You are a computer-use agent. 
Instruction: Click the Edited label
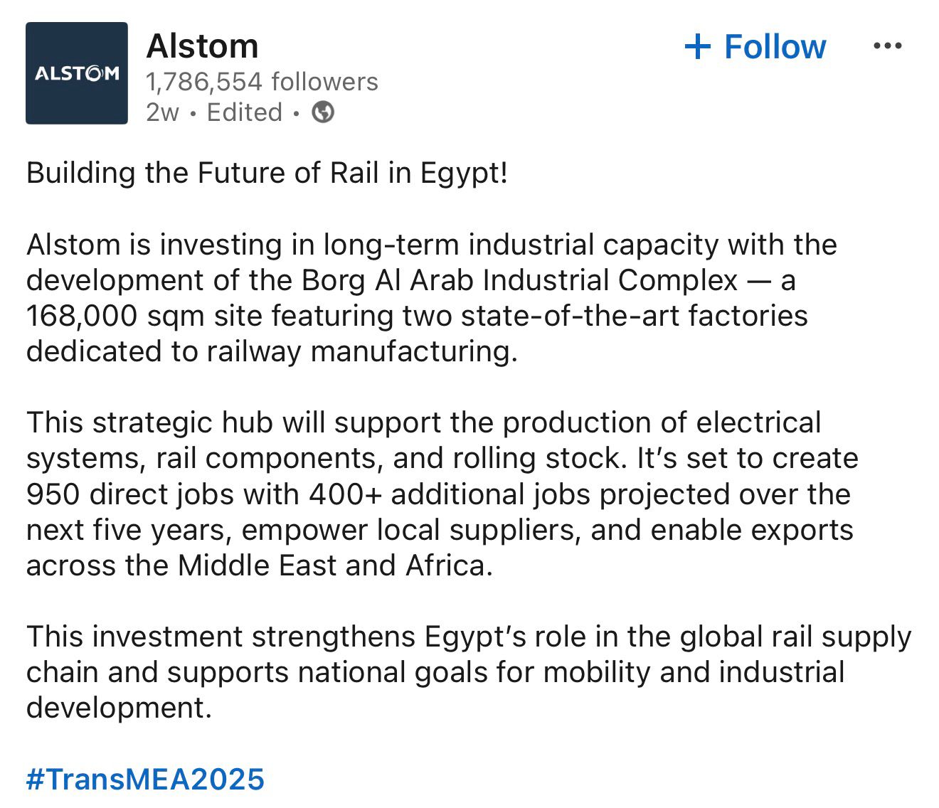click(x=244, y=112)
